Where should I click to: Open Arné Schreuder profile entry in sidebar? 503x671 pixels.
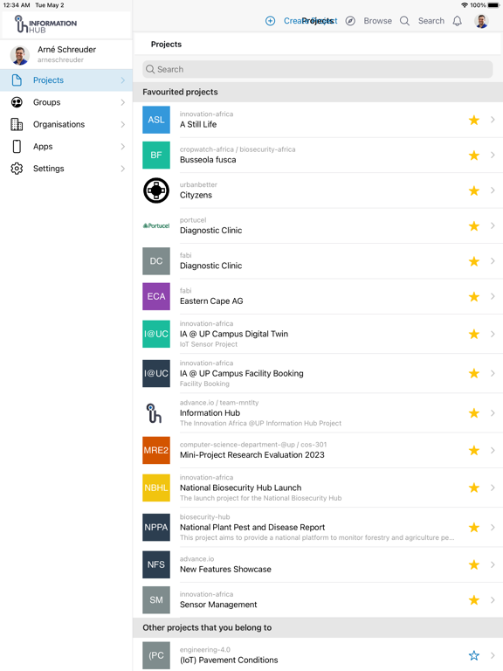tap(66, 55)
